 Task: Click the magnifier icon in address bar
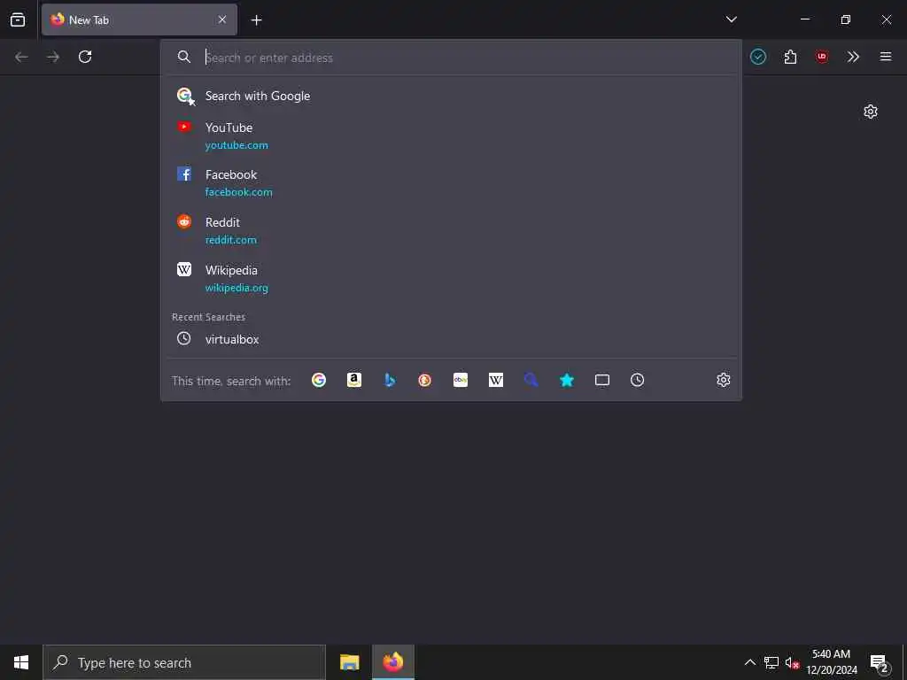(x=184, y=57)
